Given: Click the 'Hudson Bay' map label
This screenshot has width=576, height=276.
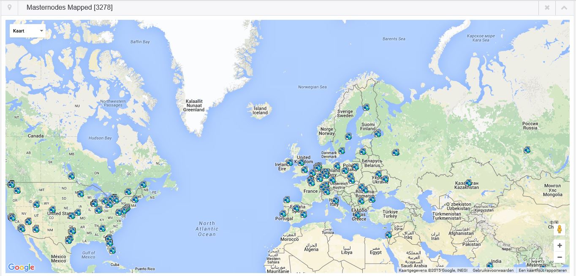Looking at the screenshot, I should coord(100,138).
